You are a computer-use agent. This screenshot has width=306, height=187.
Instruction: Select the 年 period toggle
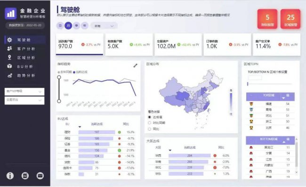[x=85, y=26]
